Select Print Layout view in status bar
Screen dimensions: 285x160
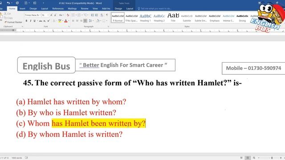point(248,158)
